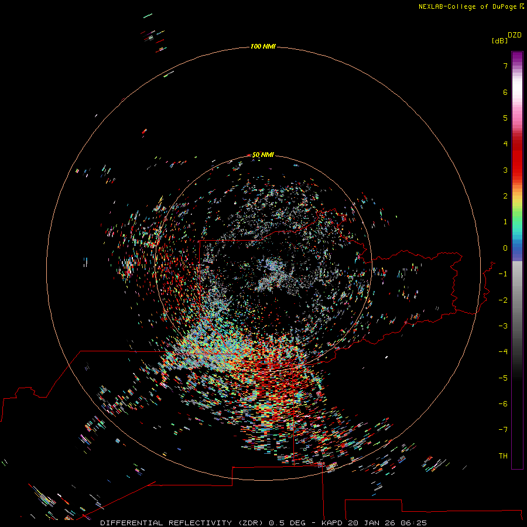Click the 2 value on color scale
527x527 pixels.
pyautogui.click(x=505, y=196)
